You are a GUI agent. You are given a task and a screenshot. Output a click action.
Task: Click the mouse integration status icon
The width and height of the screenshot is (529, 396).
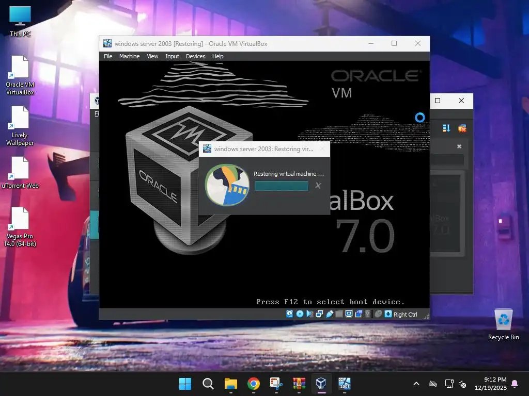378,314
